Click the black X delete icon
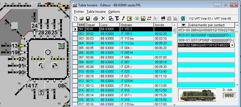The image size is (241, 107). pos(103,19)
